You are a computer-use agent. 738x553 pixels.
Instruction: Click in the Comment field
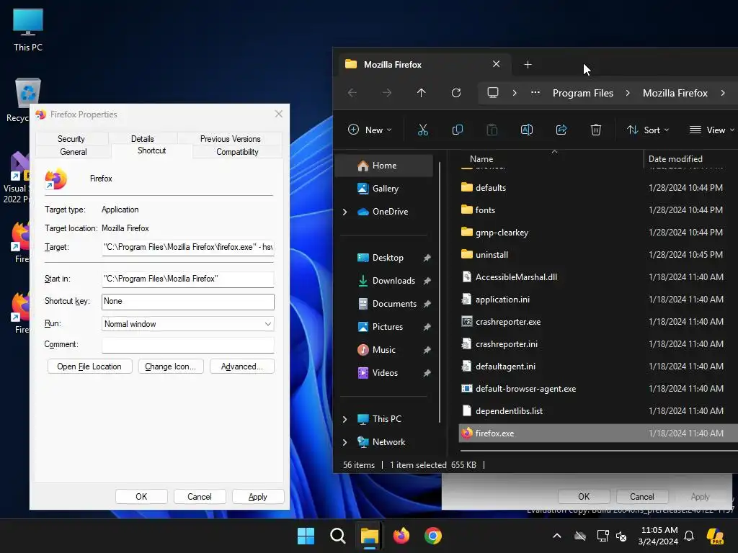click(188, 345)
